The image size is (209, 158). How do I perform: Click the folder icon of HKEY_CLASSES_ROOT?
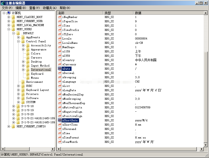coord(13,17)
